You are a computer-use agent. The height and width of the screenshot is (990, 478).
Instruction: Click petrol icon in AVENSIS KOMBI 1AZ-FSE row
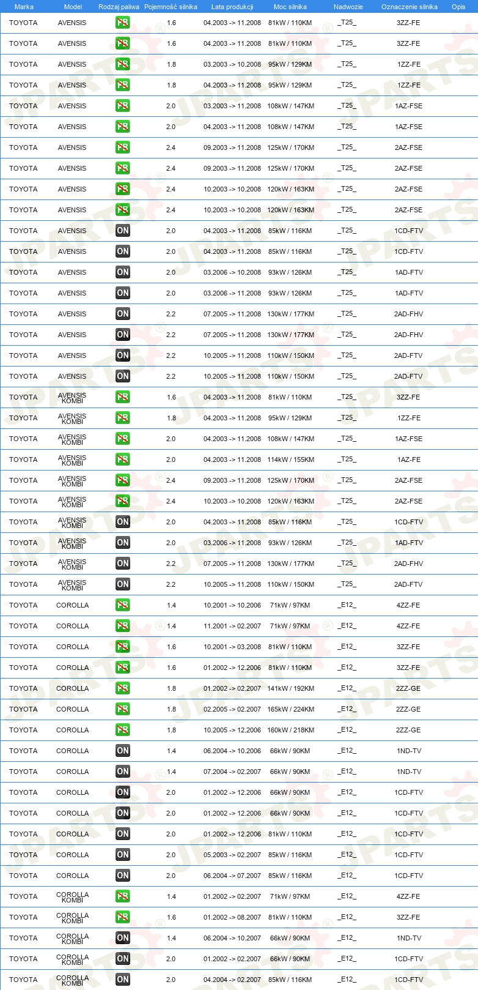click(123, 439)
